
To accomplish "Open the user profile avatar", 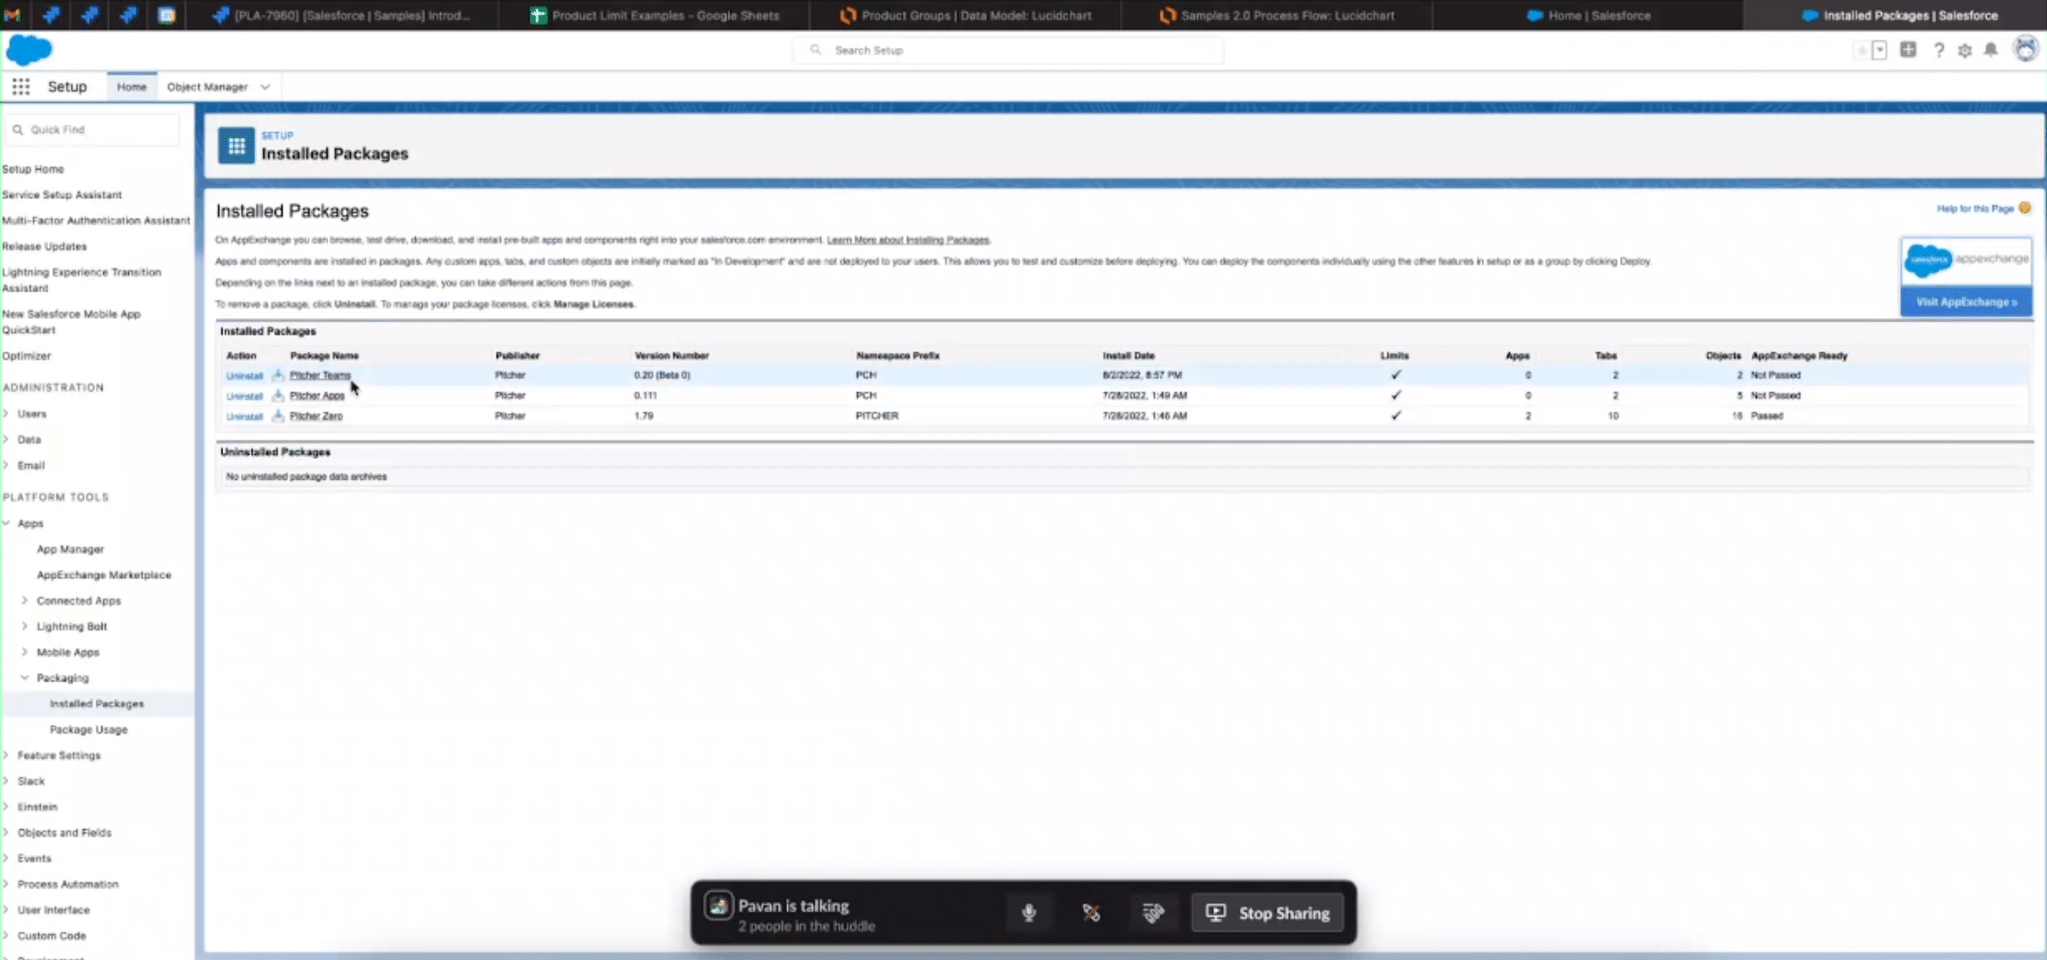I will click(2025, 50).
